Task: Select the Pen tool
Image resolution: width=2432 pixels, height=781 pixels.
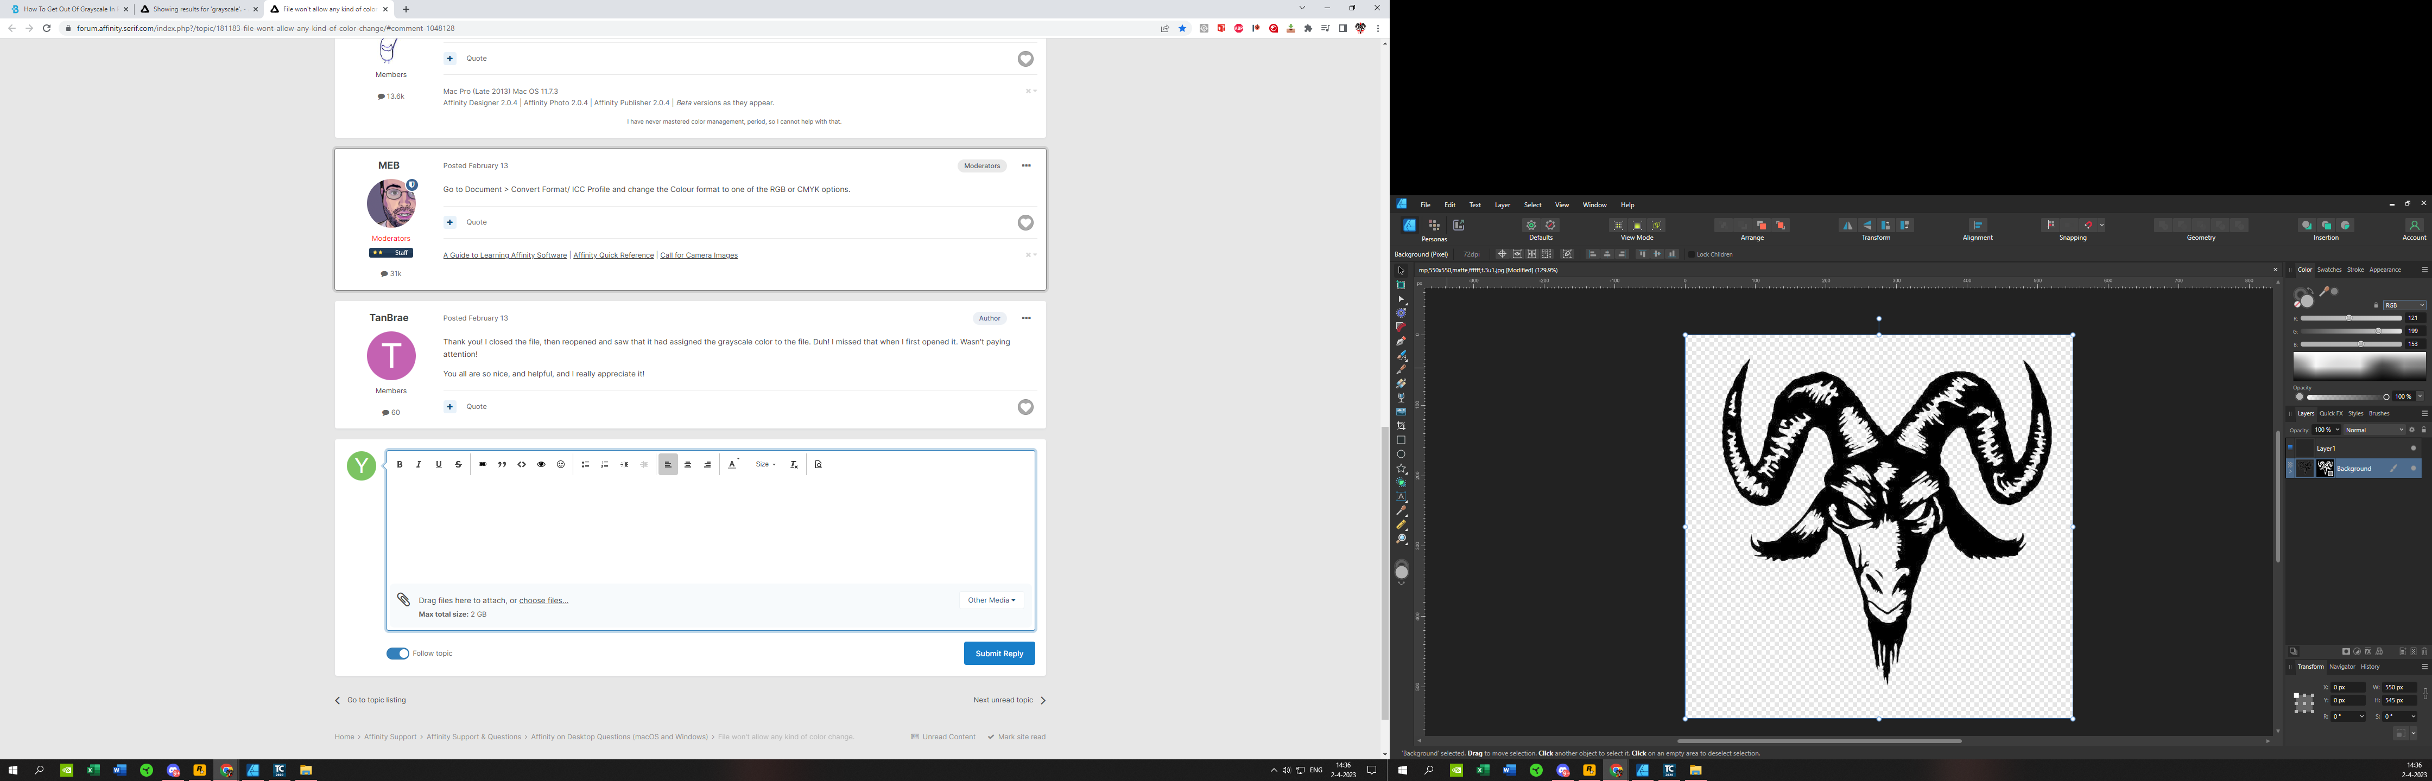Action: [1401, 342]
